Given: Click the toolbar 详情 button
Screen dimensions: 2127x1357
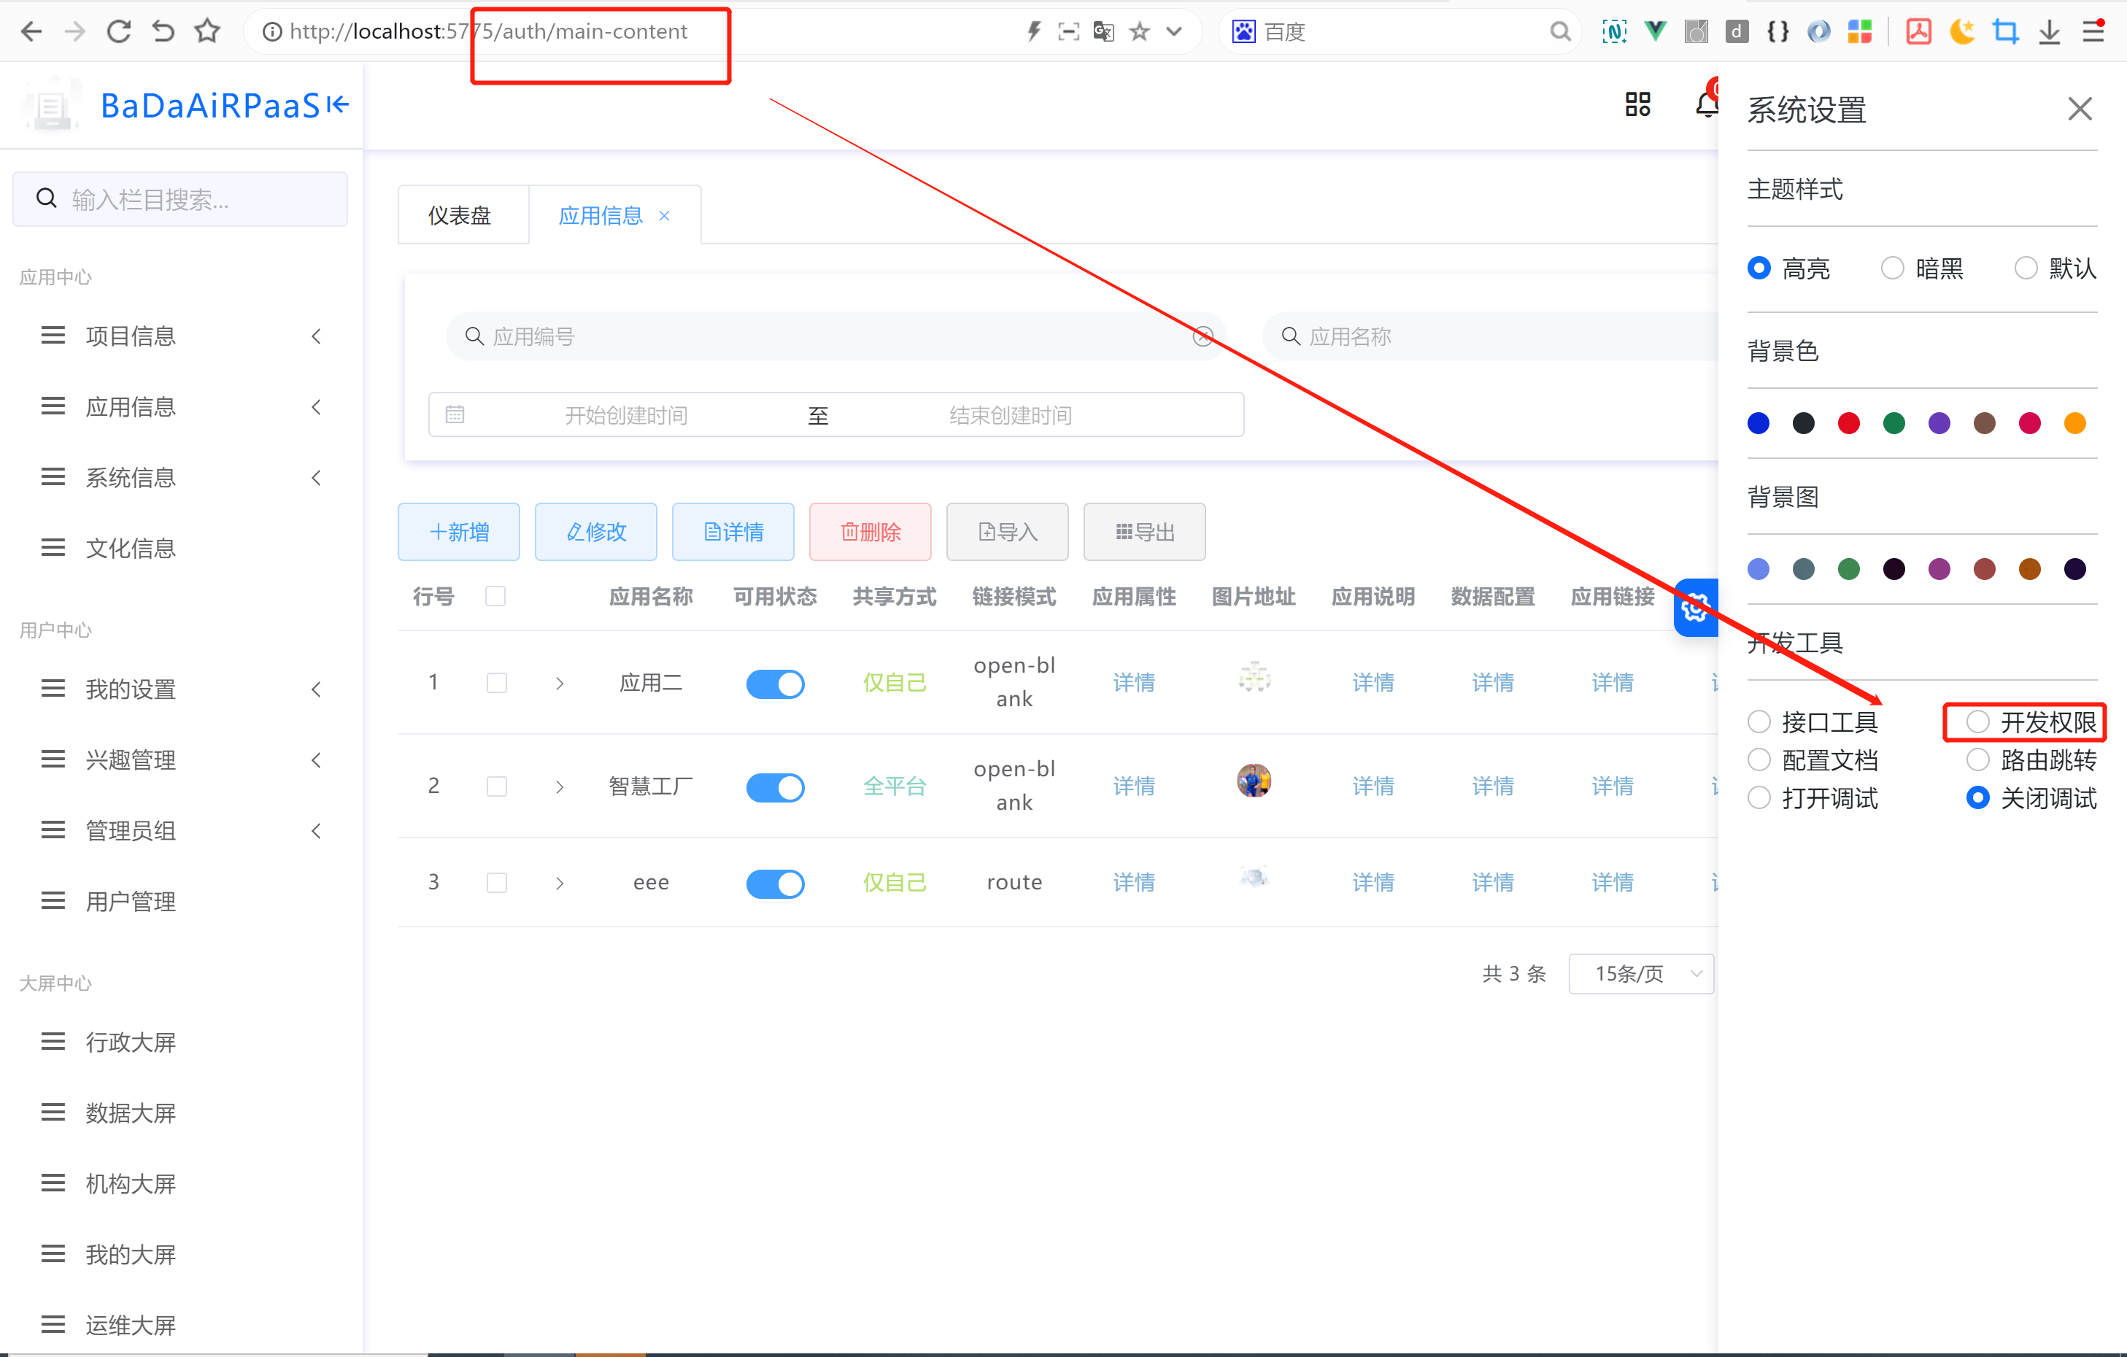Looking at the screenshot, I should (733, 532).
